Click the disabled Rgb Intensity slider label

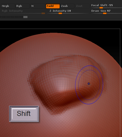(12, 11)
